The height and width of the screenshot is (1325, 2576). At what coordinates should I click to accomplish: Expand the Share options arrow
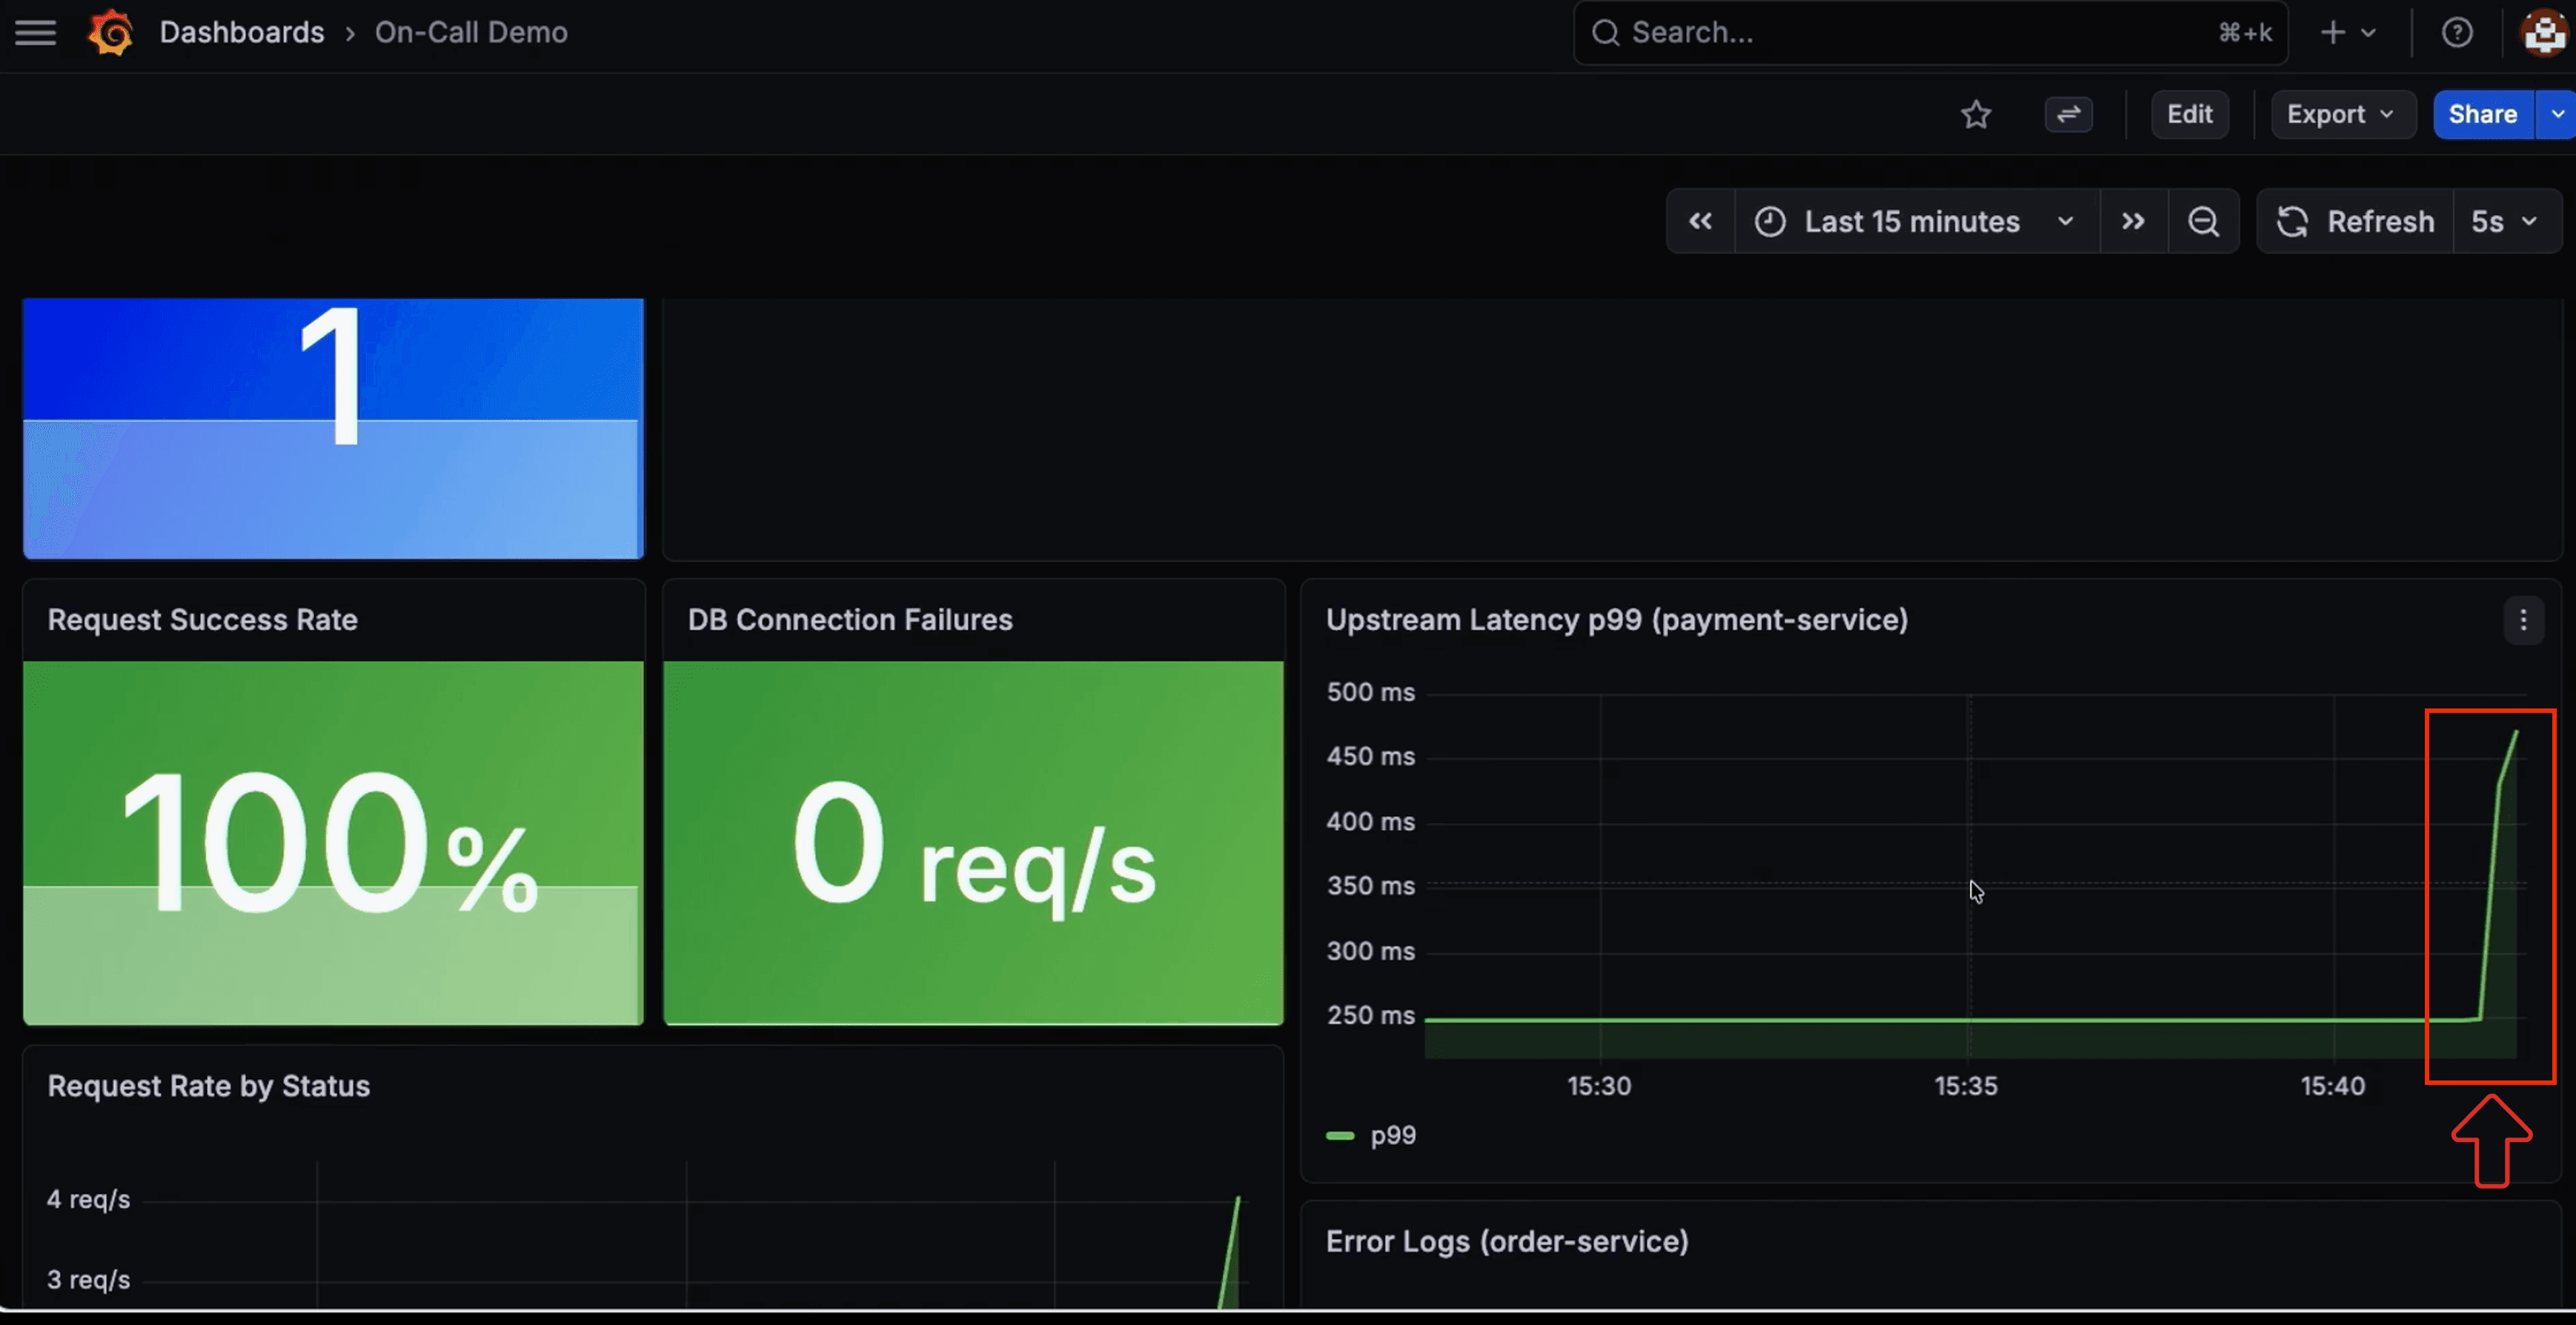tap(2557, 115)
